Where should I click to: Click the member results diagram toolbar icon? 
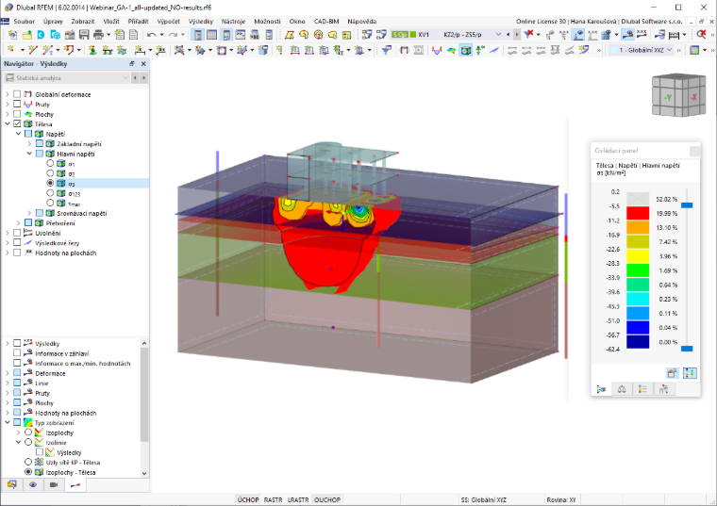click(x=437, y=50)
